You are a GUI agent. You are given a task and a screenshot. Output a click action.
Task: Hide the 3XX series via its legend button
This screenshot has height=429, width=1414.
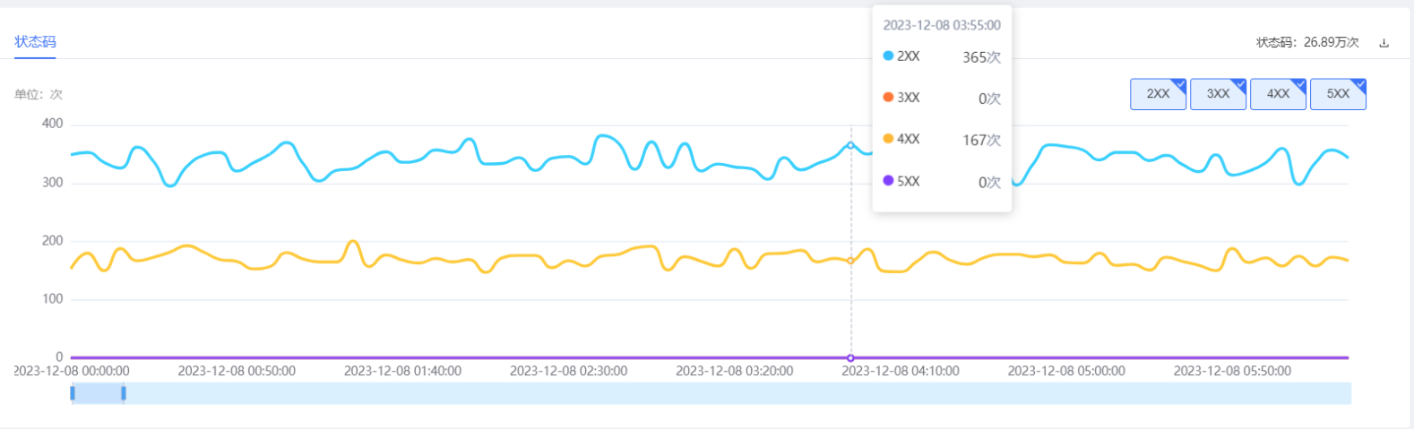click(1218, 94)
